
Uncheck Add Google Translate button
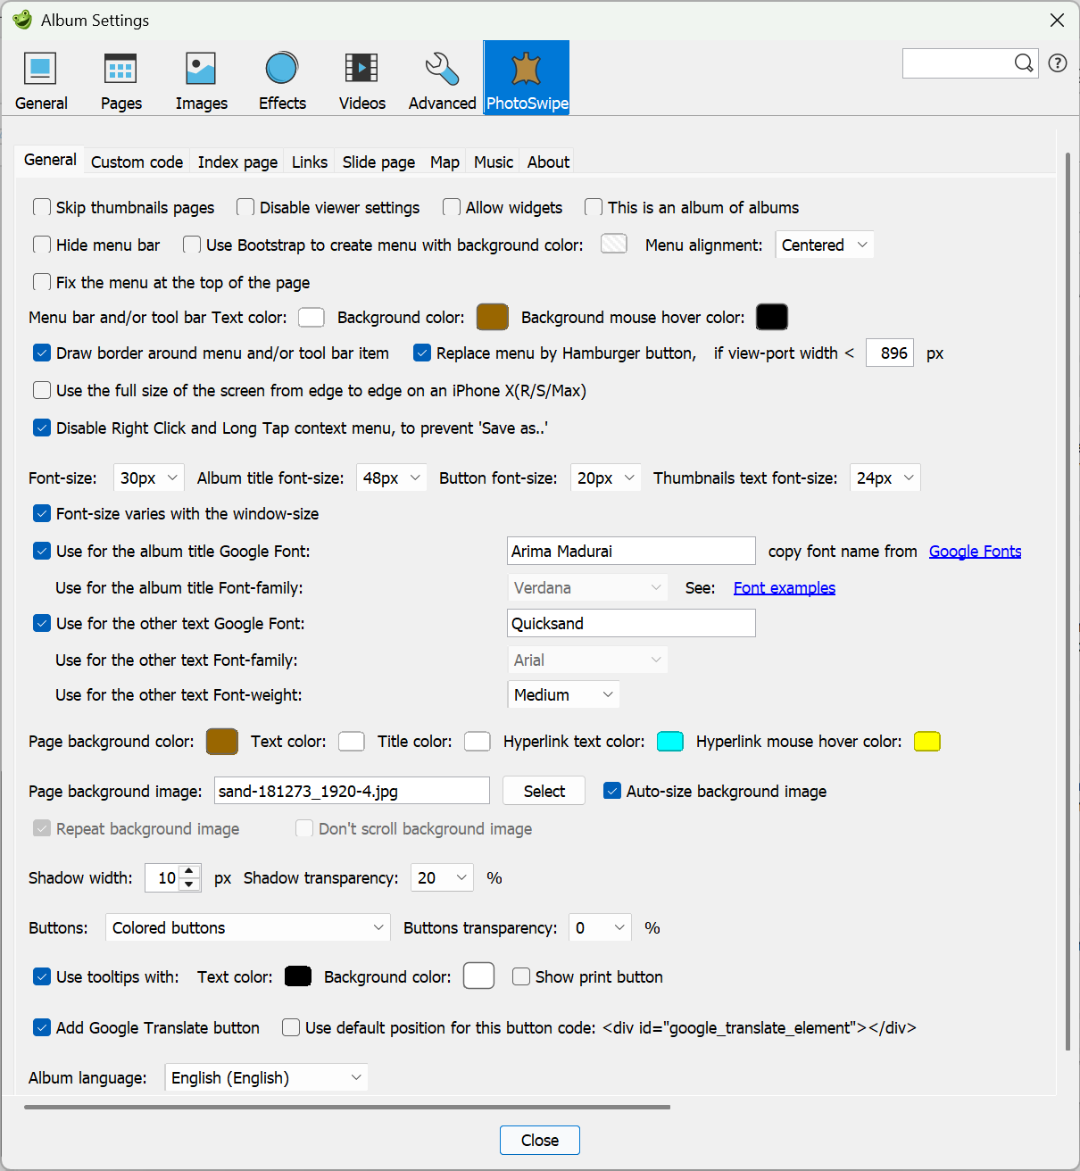point(42,1028)
